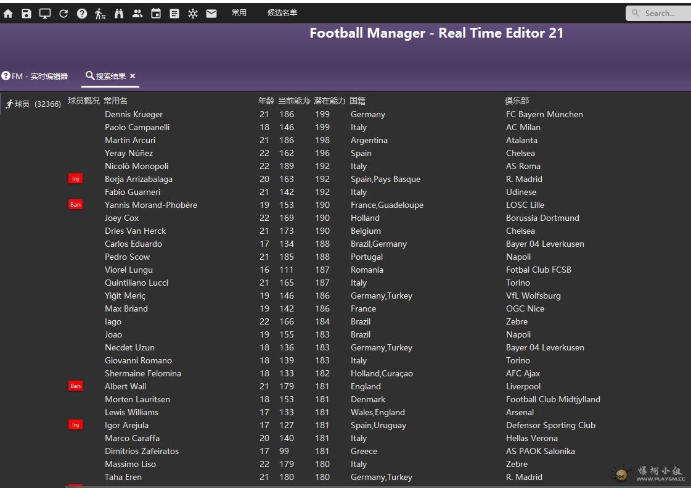The image size is (691, 488).
Task: Click the player transfer walking icon
Action: coord(100,14)
